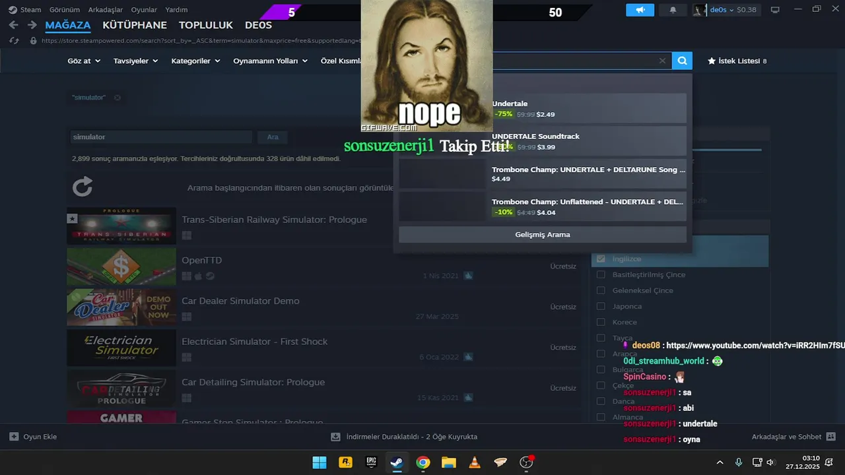Open the DE0S profile tab
The height and width of the screenshot is (475, 845).
tap(258, 25)
